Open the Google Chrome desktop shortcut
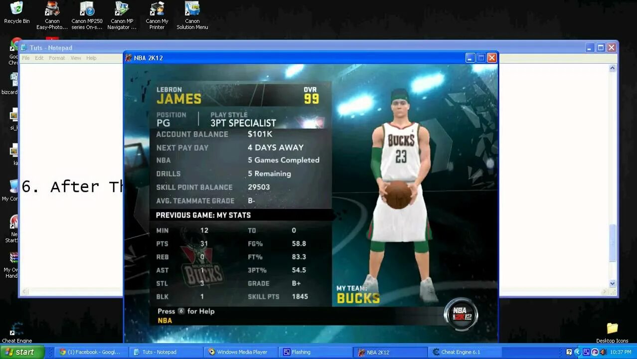Image resolution: width=637 pixels, height=359 pixels. coord(14,52)
